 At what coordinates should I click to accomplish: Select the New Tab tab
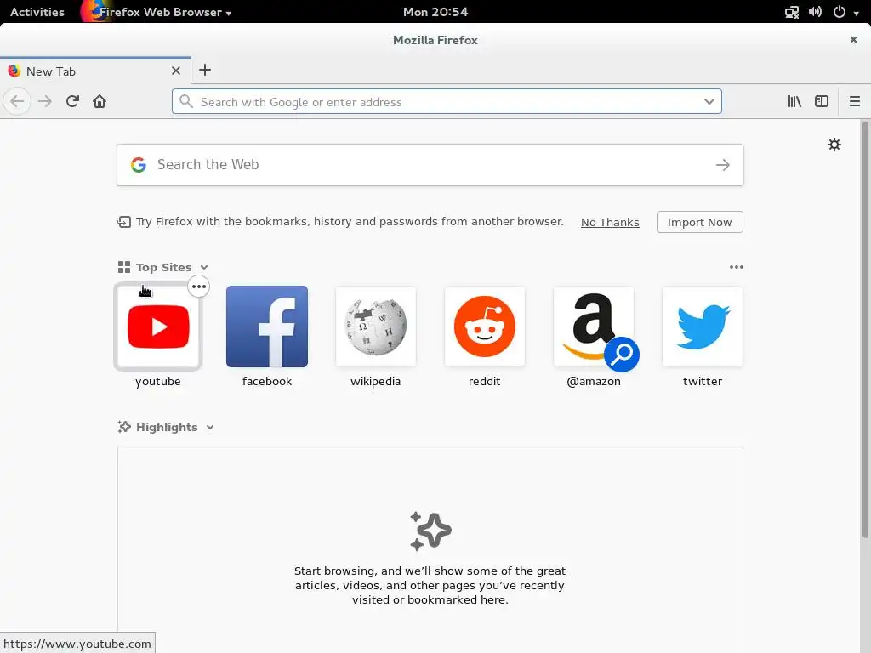[95, 71]
